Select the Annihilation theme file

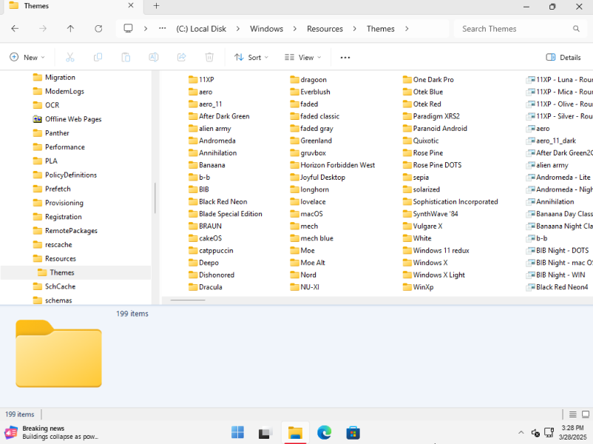click(550, 202)
